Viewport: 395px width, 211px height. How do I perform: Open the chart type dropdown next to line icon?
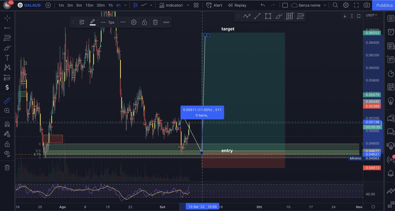152,5
